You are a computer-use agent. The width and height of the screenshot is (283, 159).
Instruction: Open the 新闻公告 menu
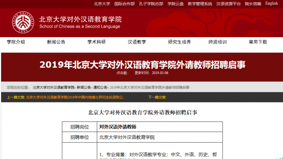(x=56, y=42)
